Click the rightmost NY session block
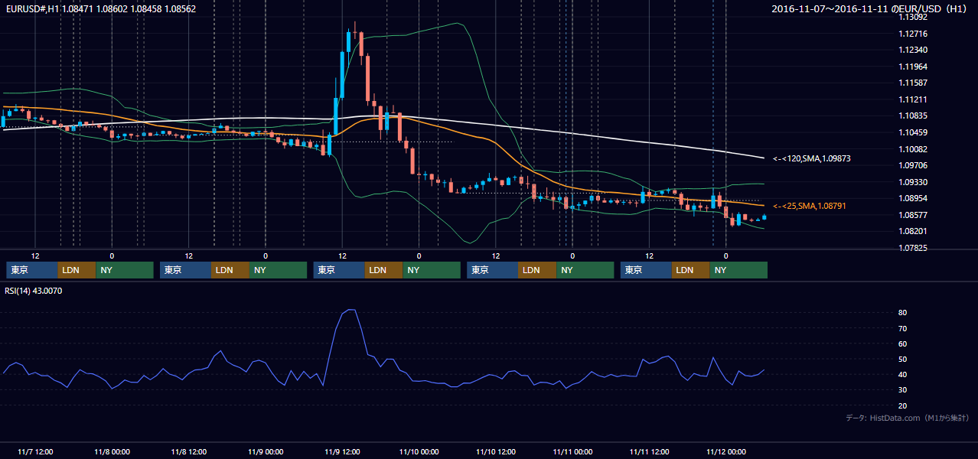Screen dimensions: 978x459 tap(738, 270)
